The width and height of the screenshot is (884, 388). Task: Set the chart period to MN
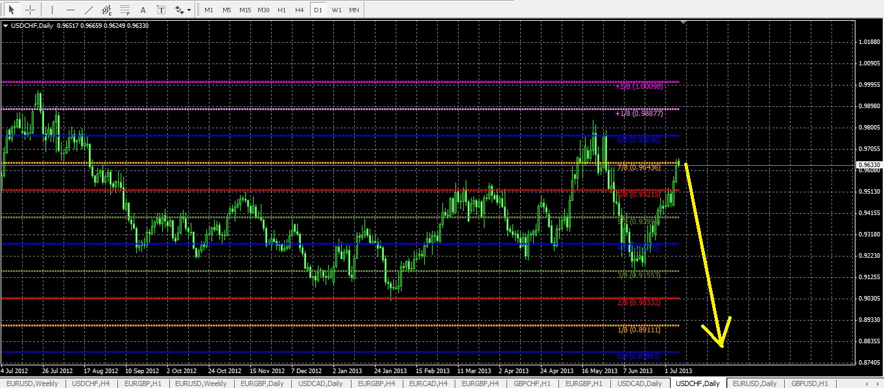point(353,10)
